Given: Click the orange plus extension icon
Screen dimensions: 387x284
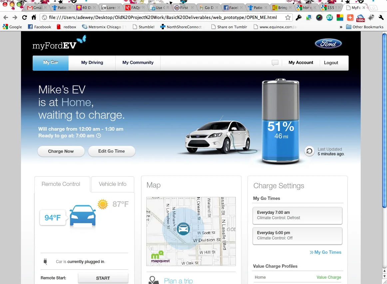Looking at the screenshot, I should tap(350, 18).
